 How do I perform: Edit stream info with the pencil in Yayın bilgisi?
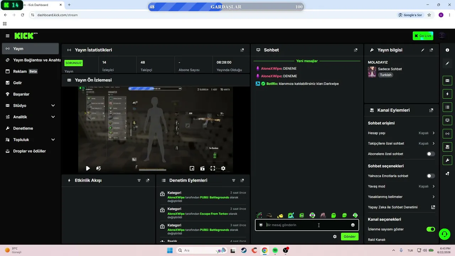pos(423,50)
